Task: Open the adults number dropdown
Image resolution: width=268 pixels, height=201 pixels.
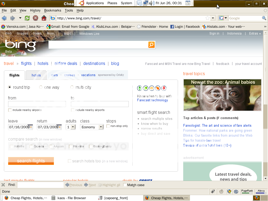Action: coord(73,127)
